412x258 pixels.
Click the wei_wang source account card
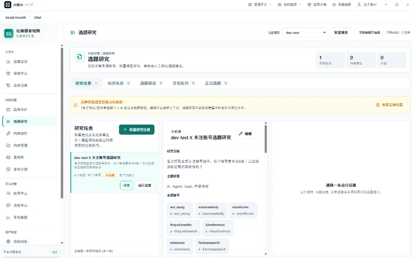coord(180,210)
